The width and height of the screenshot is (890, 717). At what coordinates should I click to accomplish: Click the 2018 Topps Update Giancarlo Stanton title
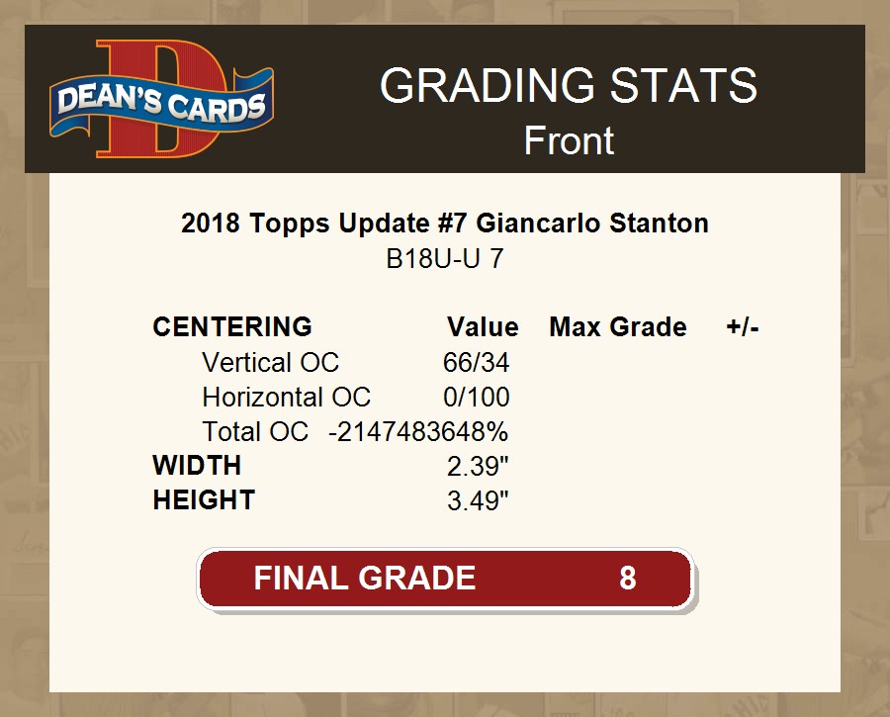click(445, 224)
